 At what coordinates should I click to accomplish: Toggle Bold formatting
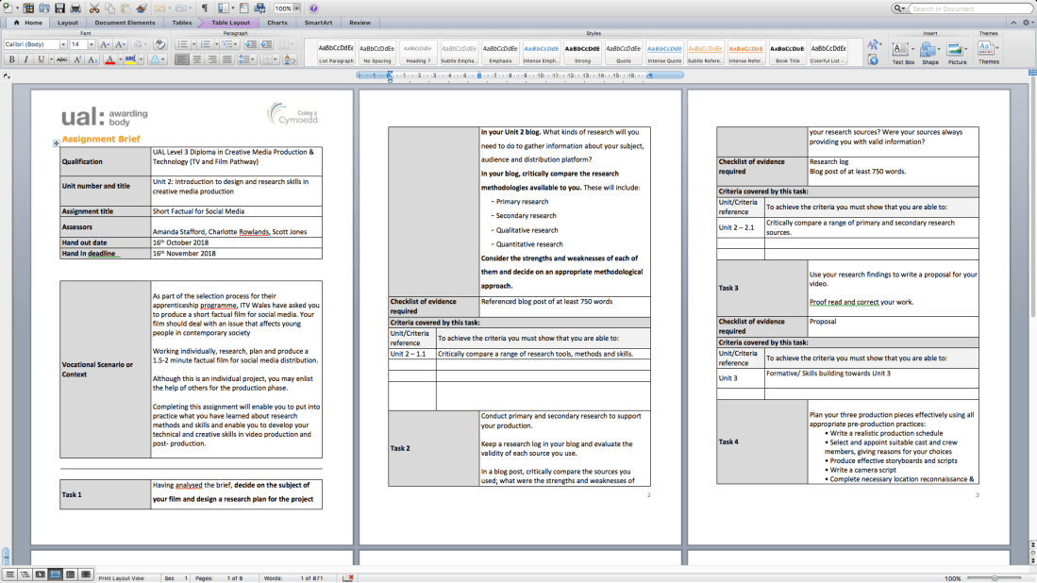coord(12,59)
